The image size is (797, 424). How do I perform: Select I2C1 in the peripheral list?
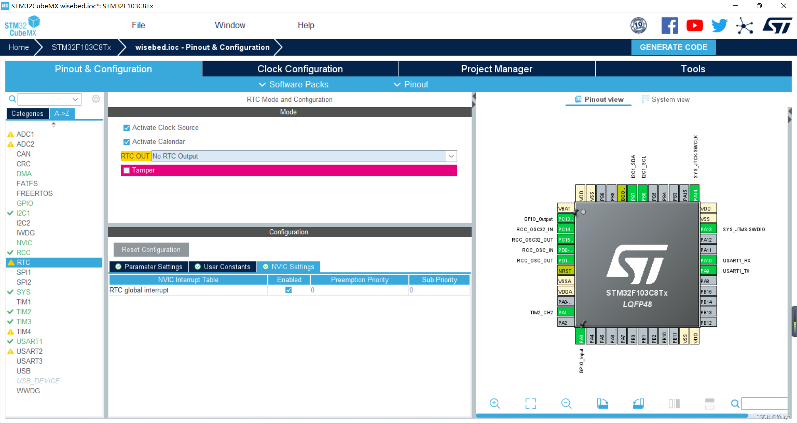tap(23, 213)
